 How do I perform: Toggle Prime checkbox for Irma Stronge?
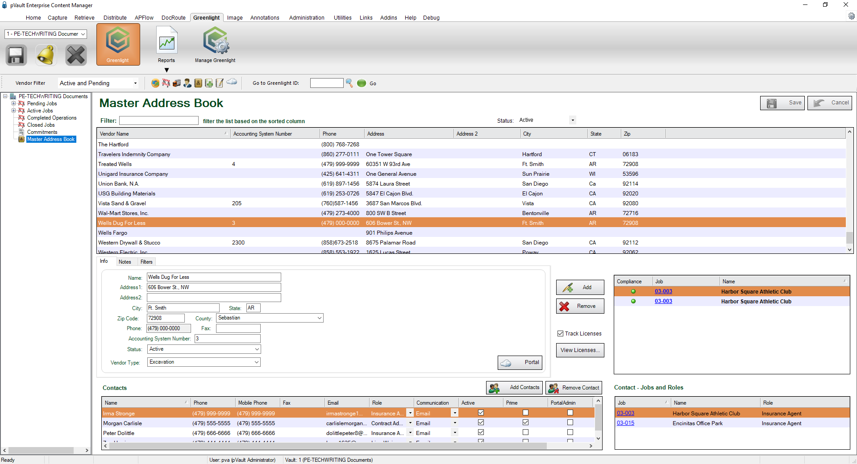525,413
